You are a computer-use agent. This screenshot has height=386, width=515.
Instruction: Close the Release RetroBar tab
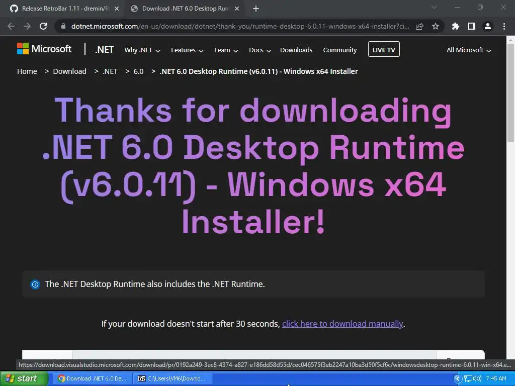pyautogui.click(x=117, y=9)
